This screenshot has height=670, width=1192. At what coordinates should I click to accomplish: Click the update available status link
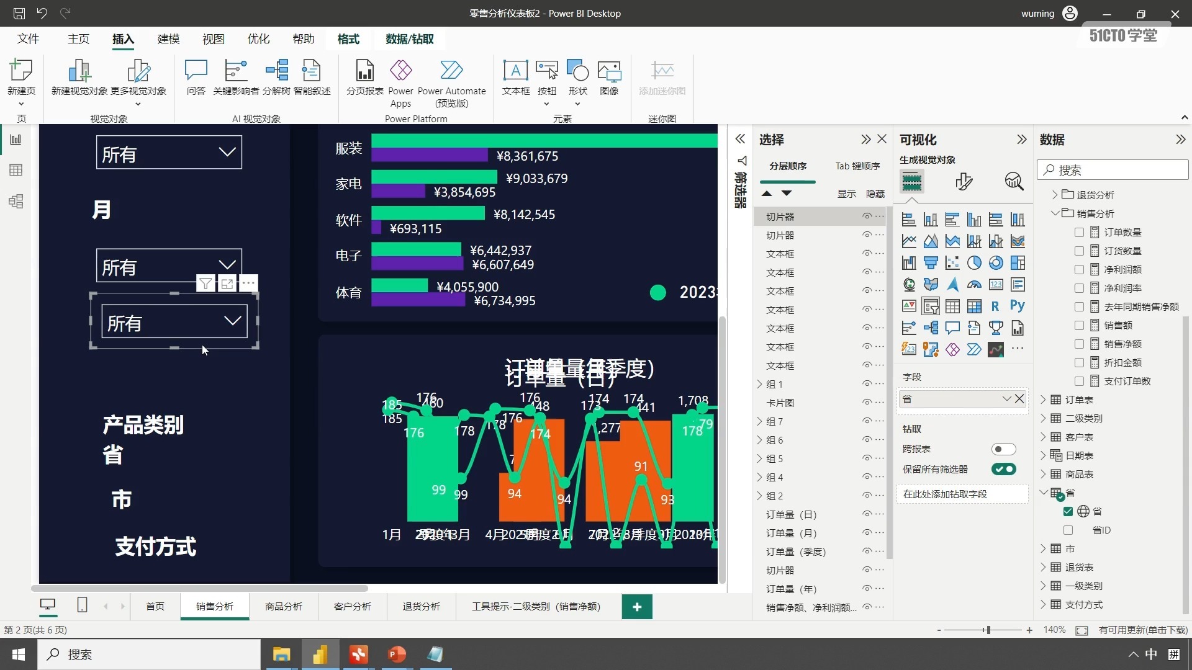[1143, 630]
